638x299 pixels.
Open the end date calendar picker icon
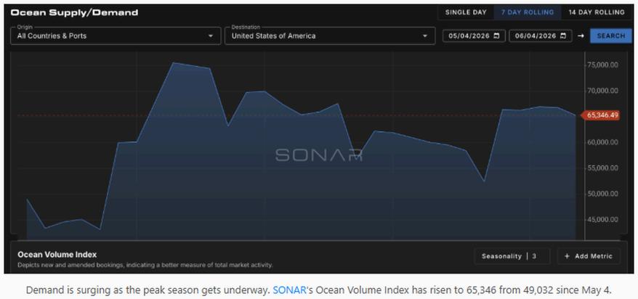562,36
